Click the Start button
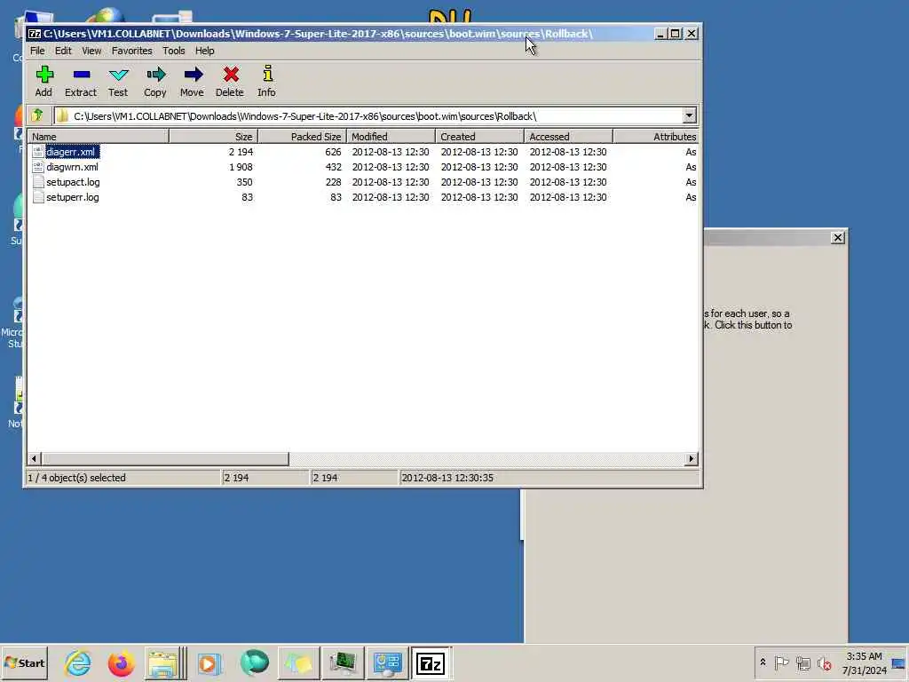 24,662
